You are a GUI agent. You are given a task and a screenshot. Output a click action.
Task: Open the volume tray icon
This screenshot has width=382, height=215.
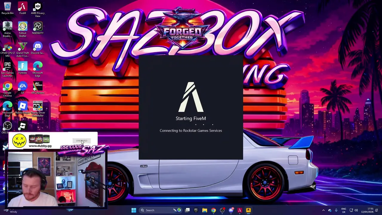pyautogui.click(x=356, y=210)
